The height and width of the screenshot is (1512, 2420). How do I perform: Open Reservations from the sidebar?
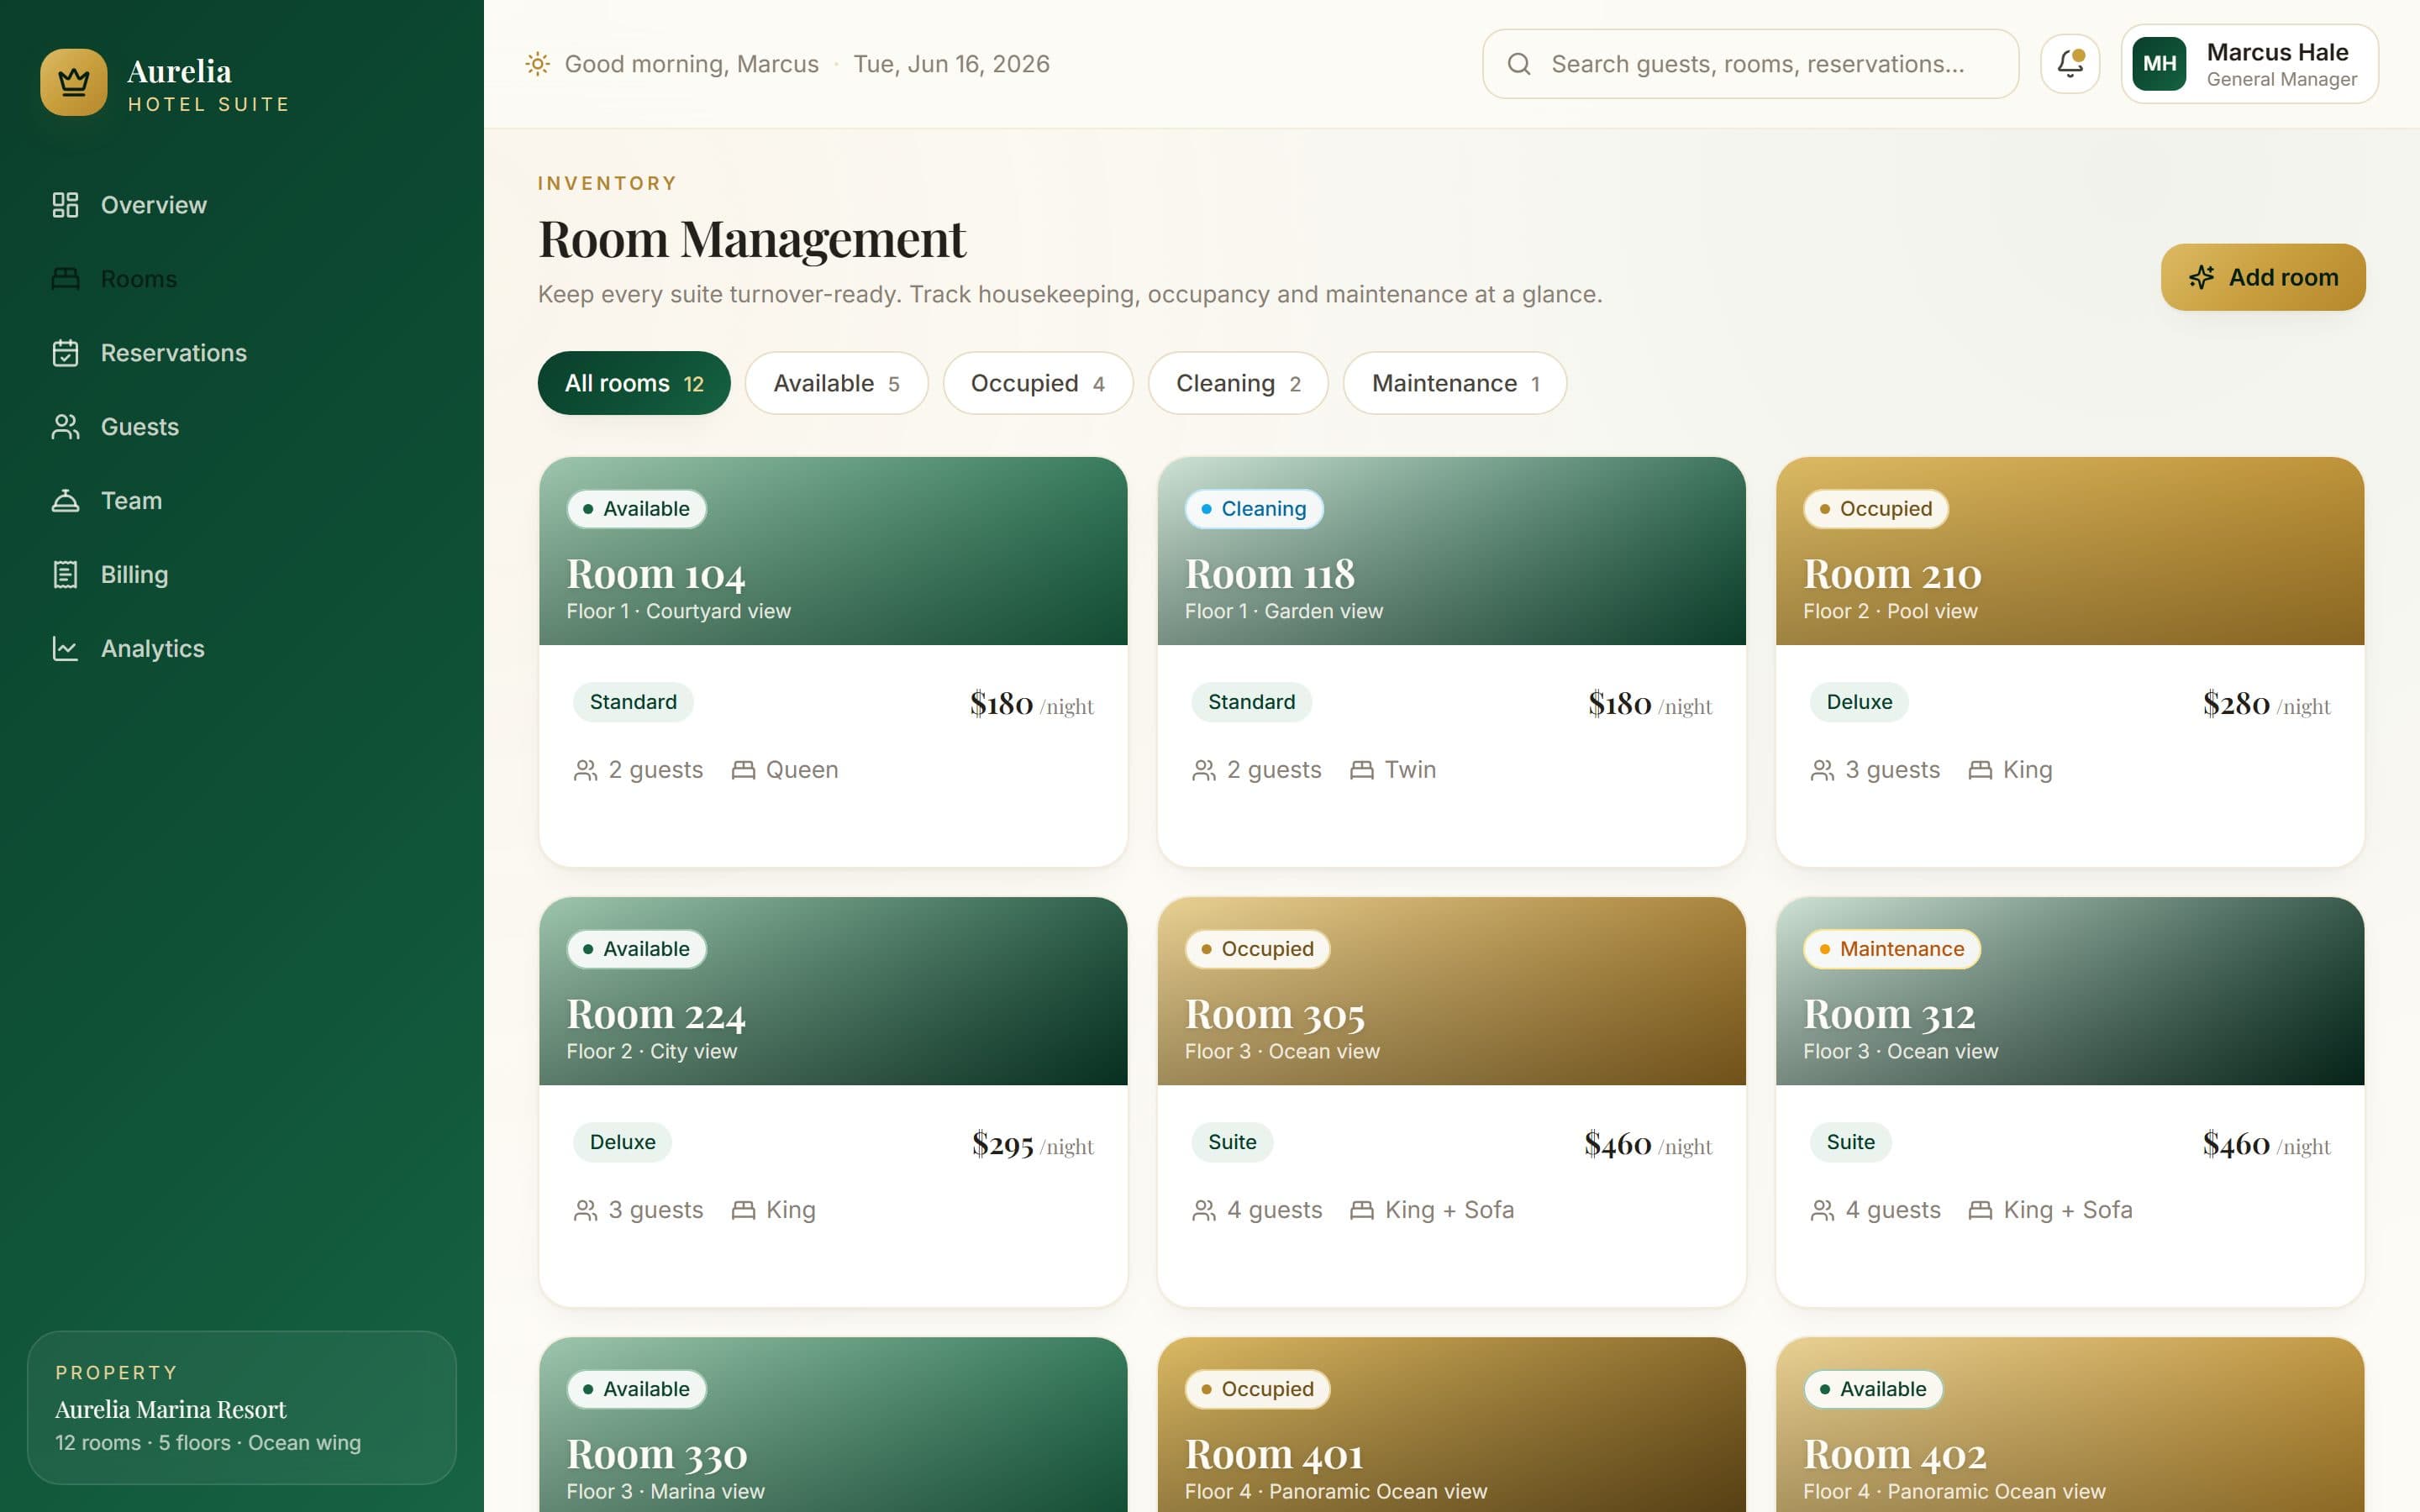pyautogui.click(x=242, y=353)
